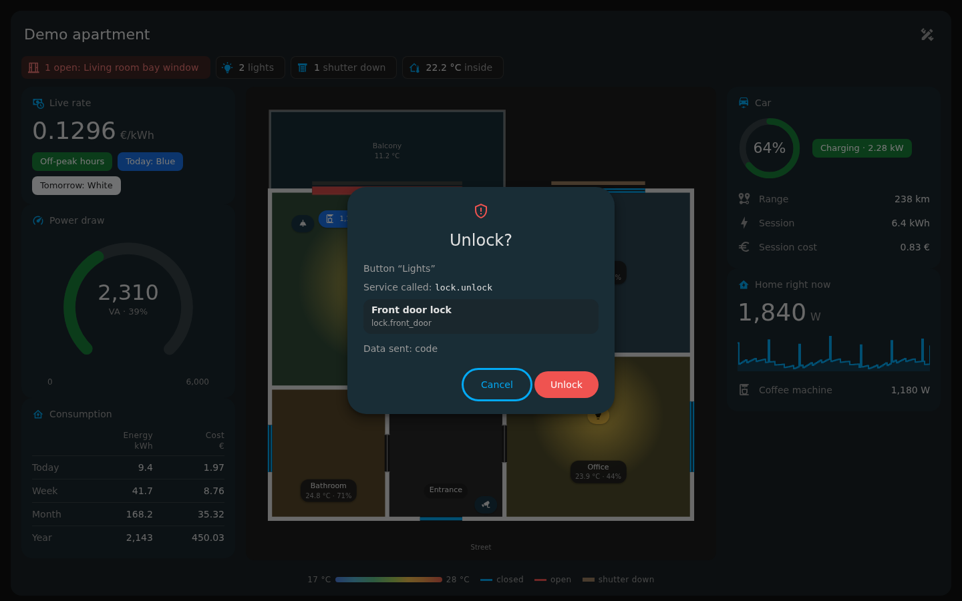The image size is (962, 601).
Task: Click the Month consumption row
Action: tap(128, 514)
